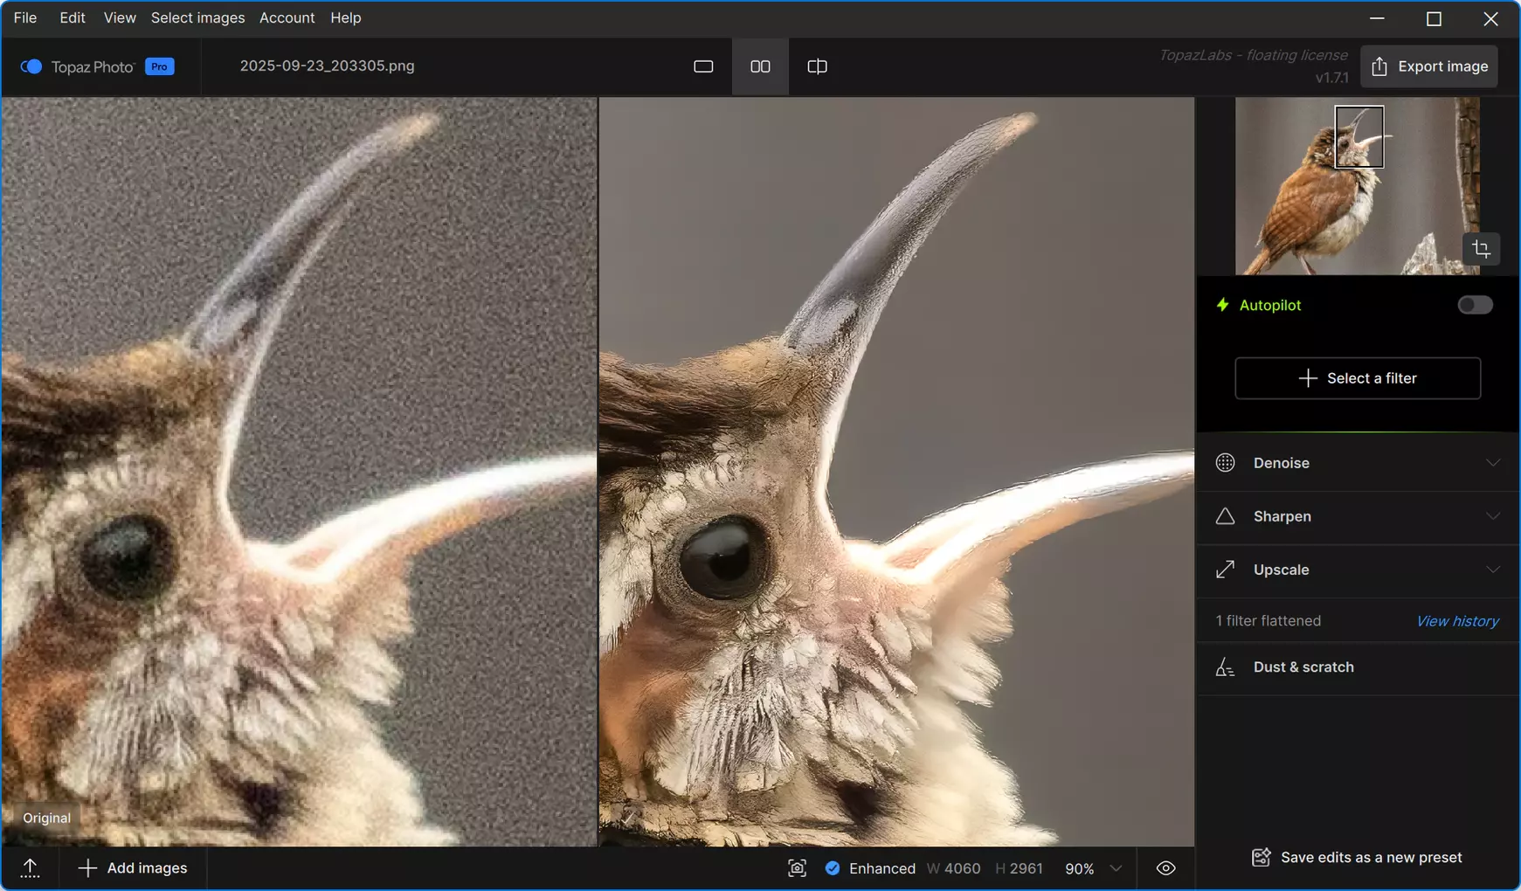The width and height of the screenshot is (1521, 891).
Task: Open the View history link
Action: [1457, 621]
